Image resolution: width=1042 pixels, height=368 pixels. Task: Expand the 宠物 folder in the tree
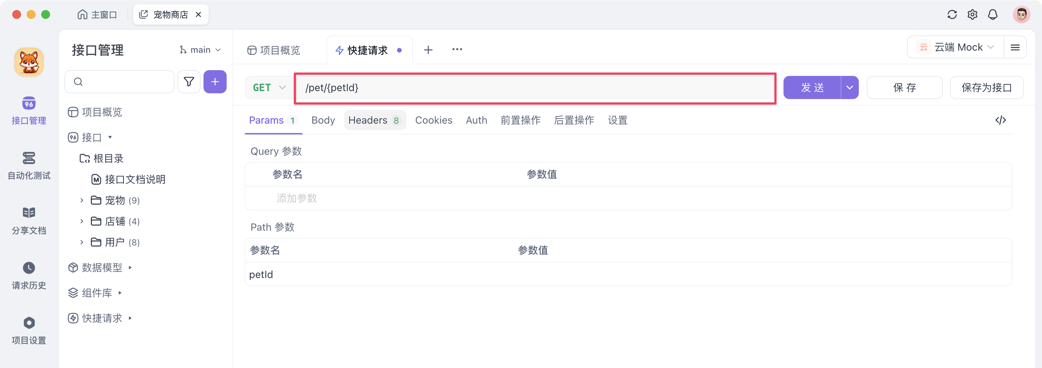pyautogui.click(x=82, y=200)
